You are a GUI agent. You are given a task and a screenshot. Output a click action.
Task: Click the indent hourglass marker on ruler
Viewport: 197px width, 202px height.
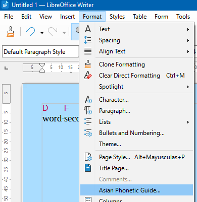tap(42, 68)
